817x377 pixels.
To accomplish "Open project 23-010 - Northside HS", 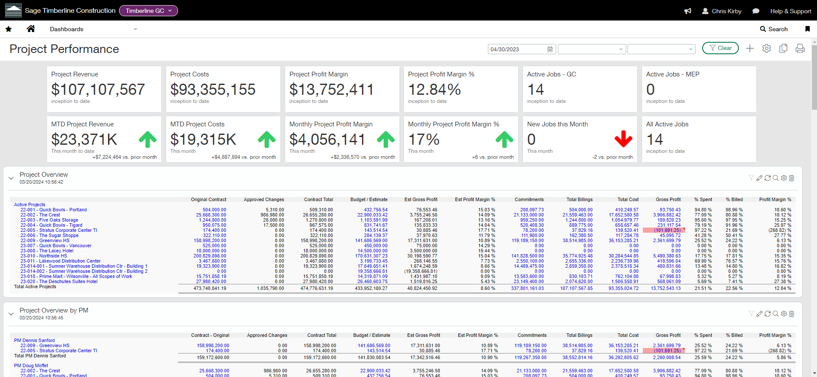I will [x=44, y=256].
